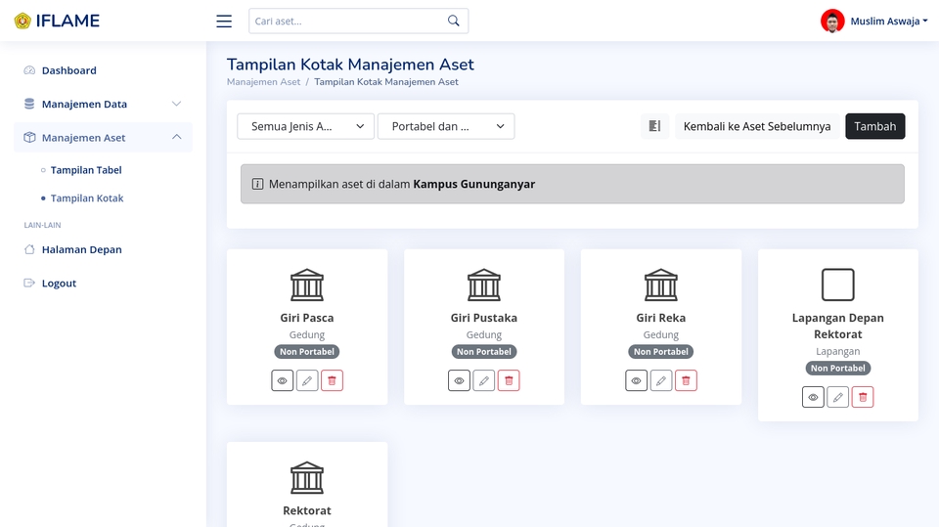Open Tampilan Kotak view
Image resolution: width=939 pixels, height=527 pixels.
coord(87,198)
